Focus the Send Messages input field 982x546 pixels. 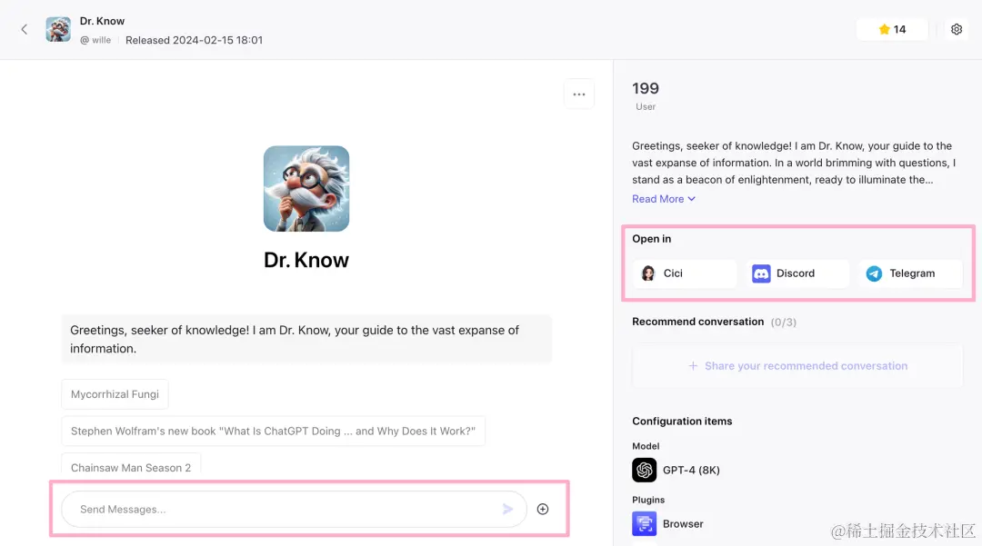point(294,509)
